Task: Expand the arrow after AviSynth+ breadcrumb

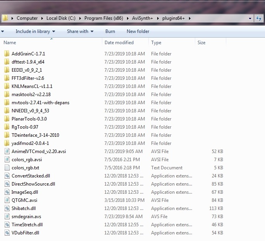Action: (158, 18)
